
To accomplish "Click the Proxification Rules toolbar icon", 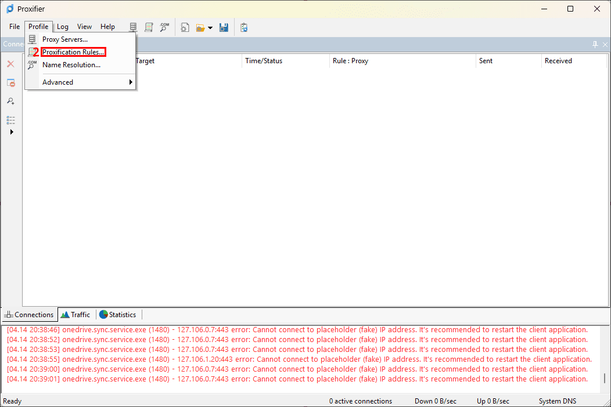I will click(x=149, y=27).
